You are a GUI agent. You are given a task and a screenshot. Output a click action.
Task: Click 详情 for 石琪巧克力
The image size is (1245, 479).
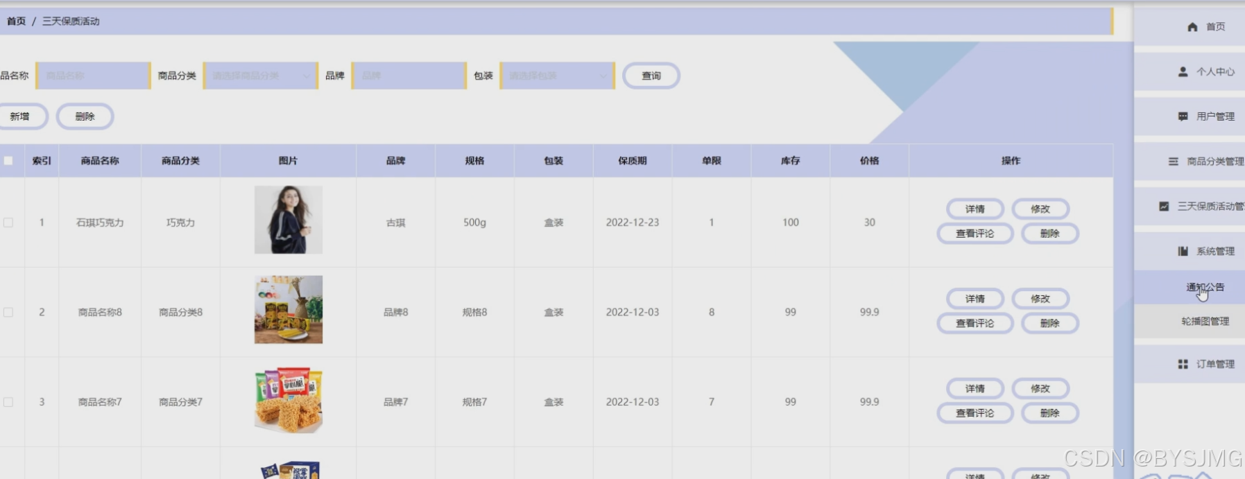pos(974,209)
